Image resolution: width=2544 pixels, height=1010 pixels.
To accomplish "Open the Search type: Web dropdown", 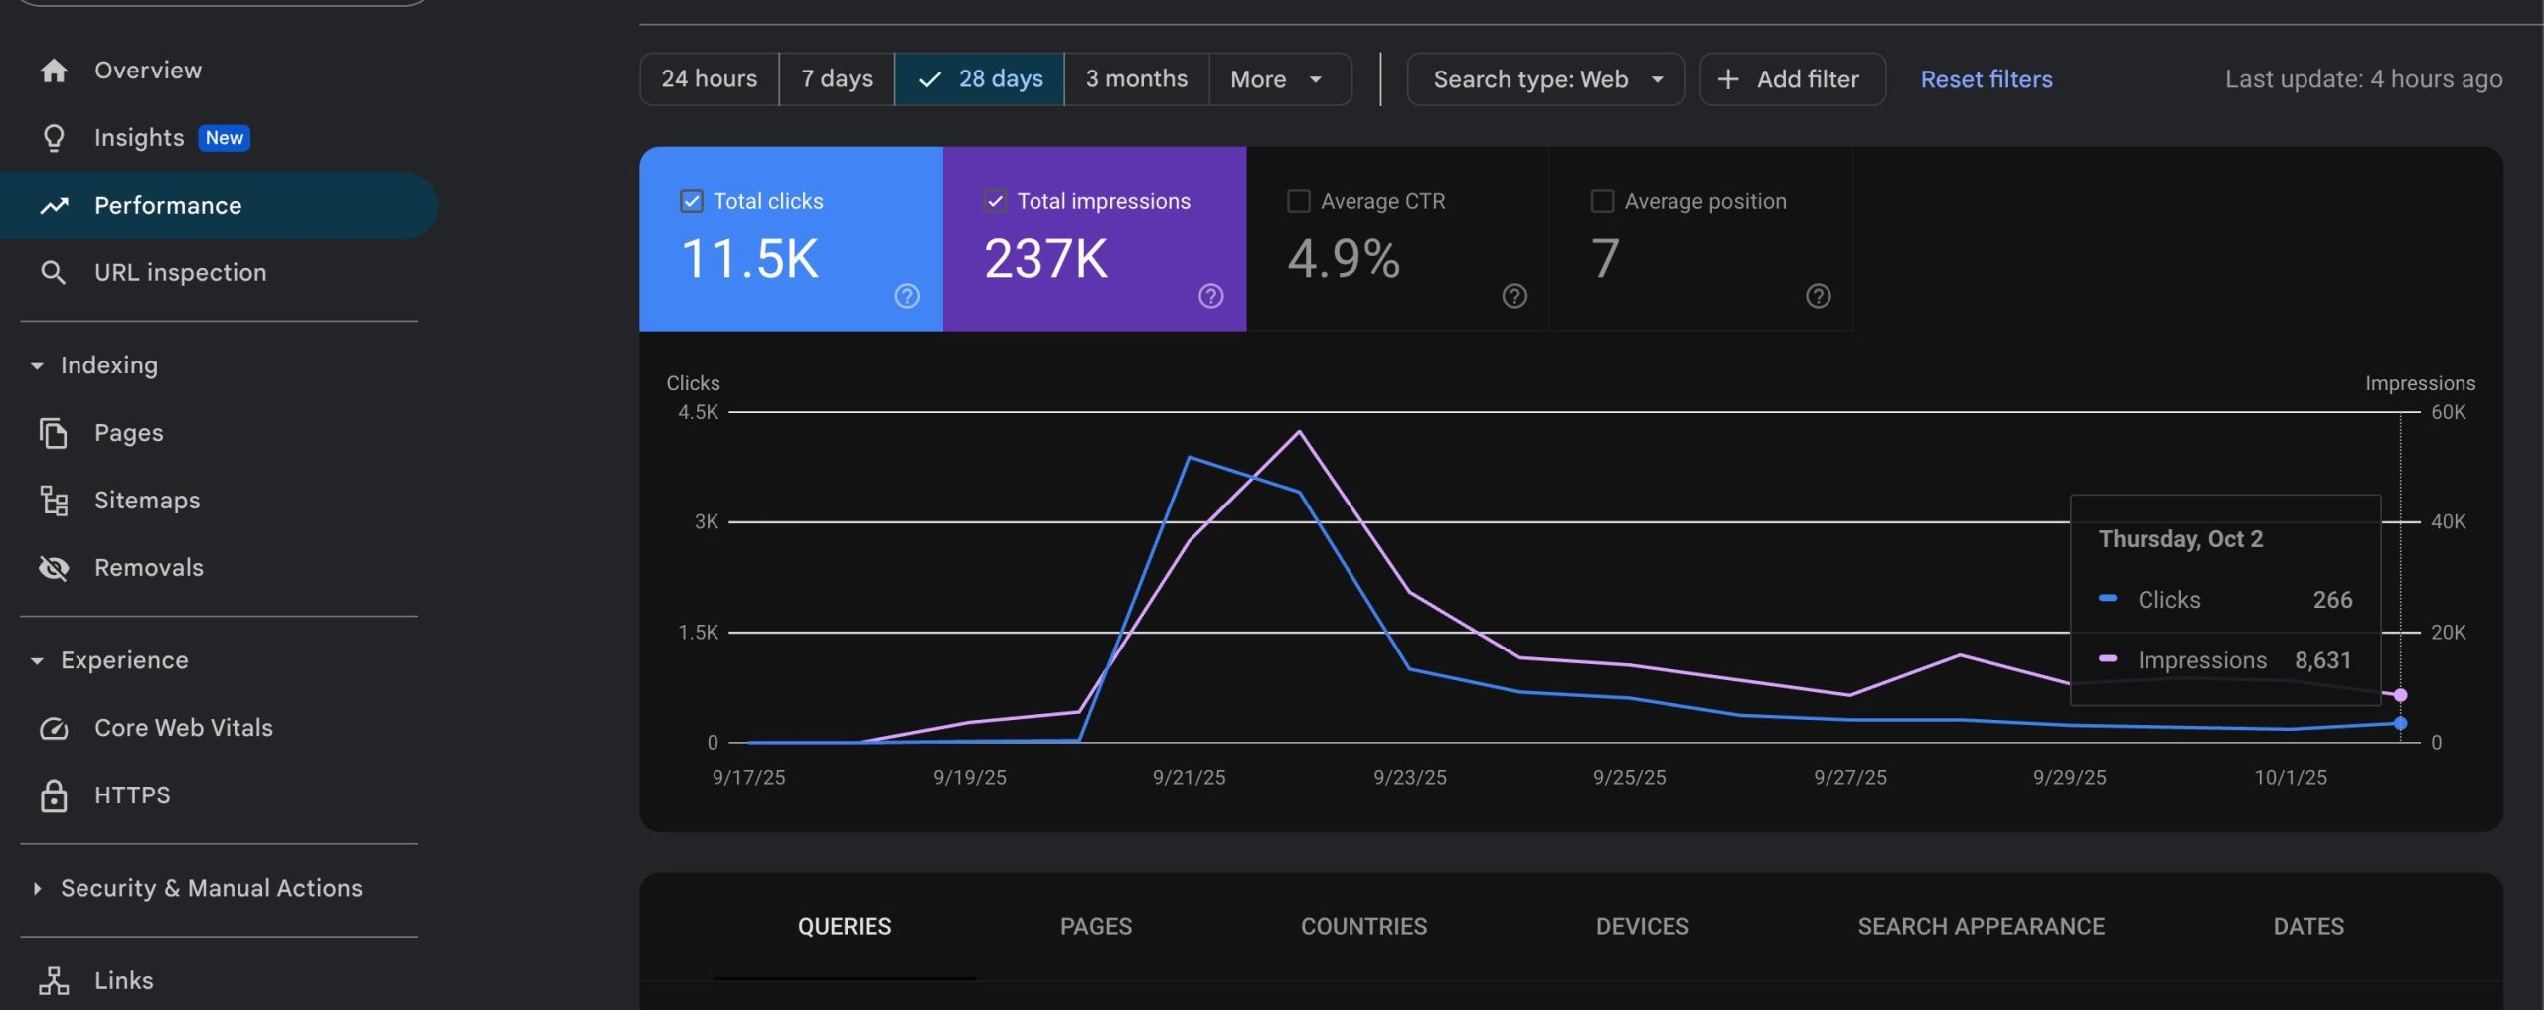I will (x=1545, y=79).
